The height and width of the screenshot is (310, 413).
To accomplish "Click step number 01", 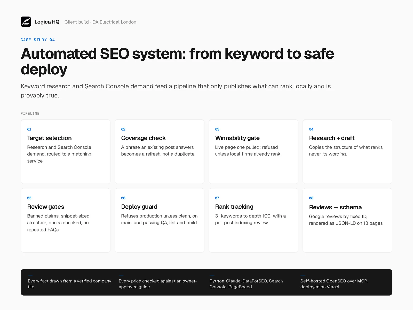I will point(29,129).
